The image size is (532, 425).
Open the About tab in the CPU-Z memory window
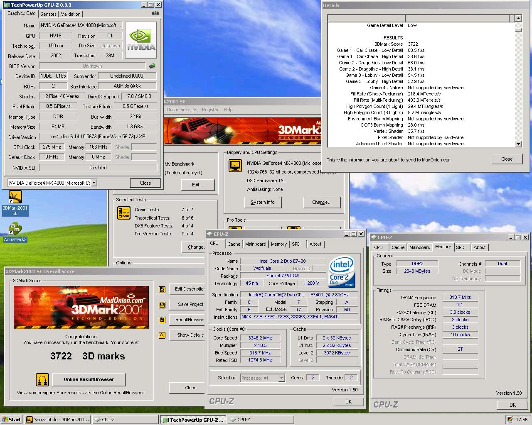(x=479, y=247)
